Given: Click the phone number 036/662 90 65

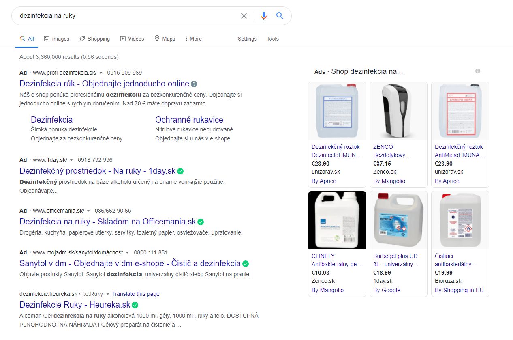Looking at the screenshot, I should (113, 211).
